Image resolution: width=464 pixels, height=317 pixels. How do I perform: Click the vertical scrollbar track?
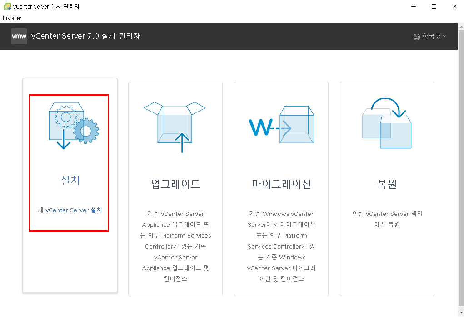point(461,169)
